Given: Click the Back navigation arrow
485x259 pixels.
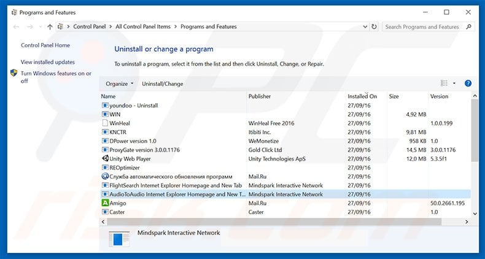Looking at the screenshot, I should click(17, 27).
